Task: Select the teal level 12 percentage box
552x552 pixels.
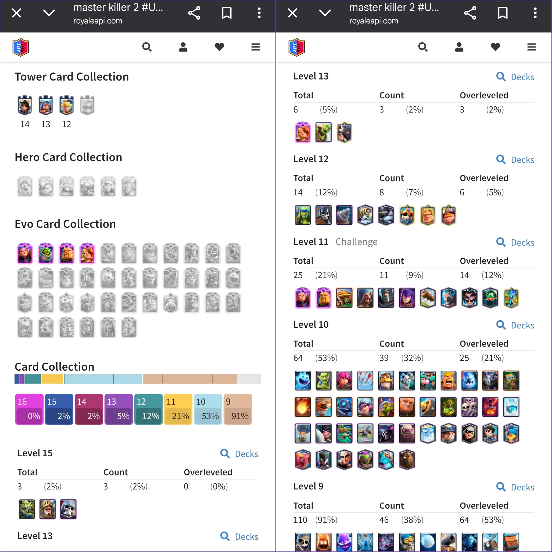Action: (148, 409)
